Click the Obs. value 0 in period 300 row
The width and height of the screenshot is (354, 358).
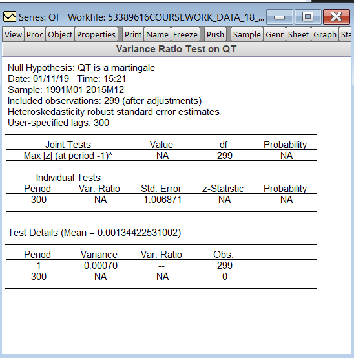pos(225,277)
